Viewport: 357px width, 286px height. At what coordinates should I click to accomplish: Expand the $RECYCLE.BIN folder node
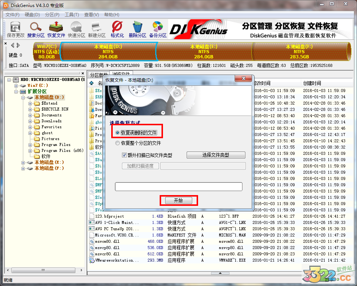pos(30,109)
